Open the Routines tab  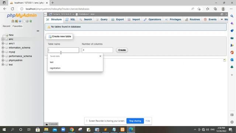point(192,20)
